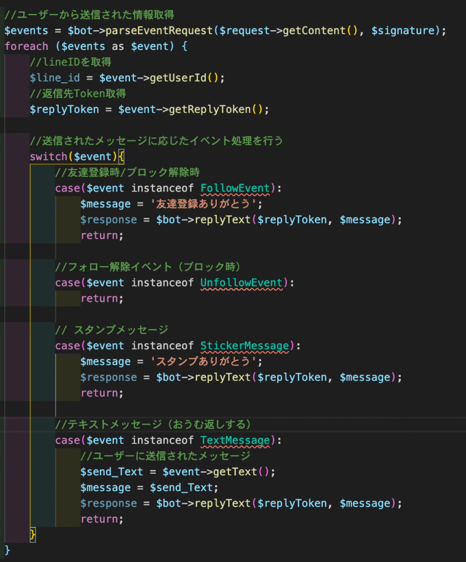
Task: Click the TextMessage class name
Action: point(235,440)
